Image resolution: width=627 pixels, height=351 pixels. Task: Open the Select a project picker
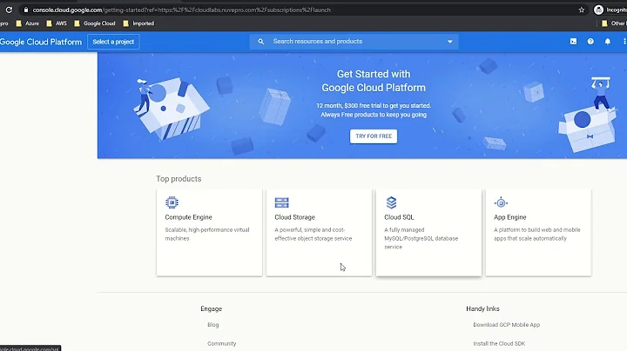[113, 42]
